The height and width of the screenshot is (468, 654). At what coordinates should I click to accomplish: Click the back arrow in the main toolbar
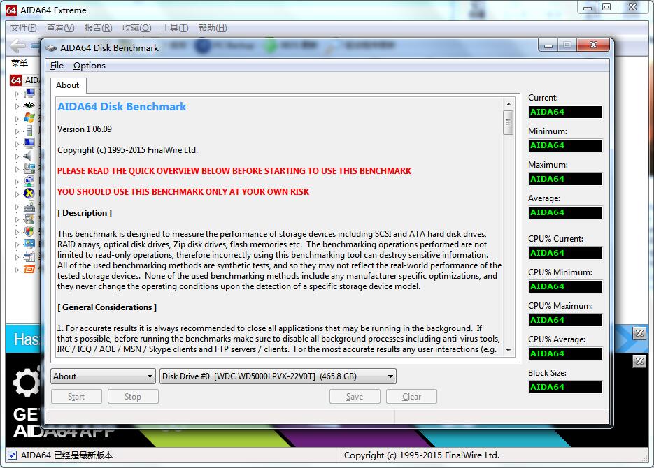coord(17,45)
